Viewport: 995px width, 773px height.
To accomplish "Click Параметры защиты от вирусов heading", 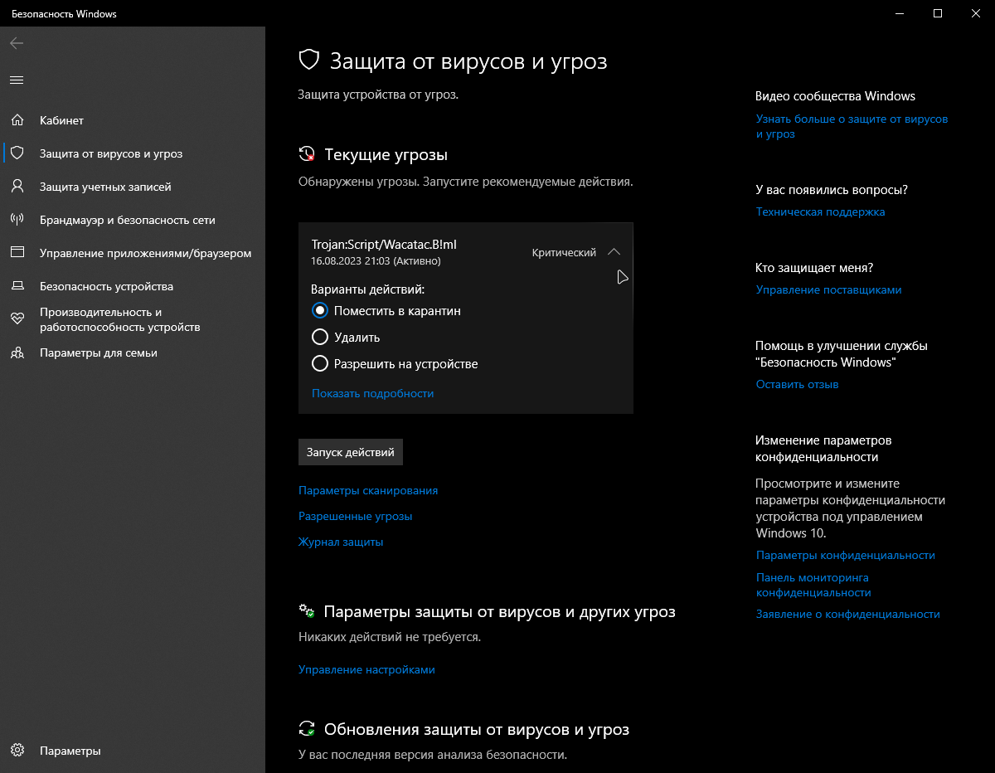I will (x=500, y=611).
